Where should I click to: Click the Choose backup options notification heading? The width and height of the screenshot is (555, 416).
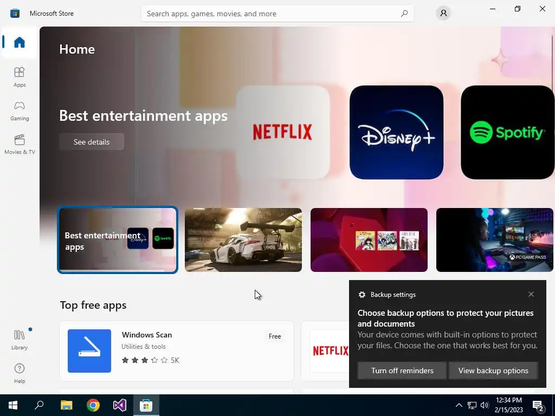[446, 318]
